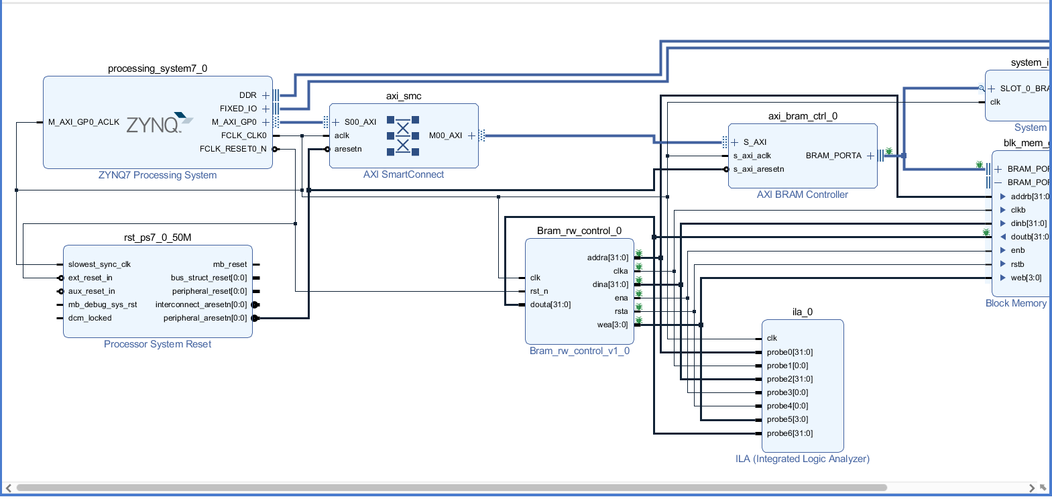Image resolution: width=1052 pixels, height=499 pixels.
Task: Click the enb input arrow on blk_mem
Action: [1003, 250]
